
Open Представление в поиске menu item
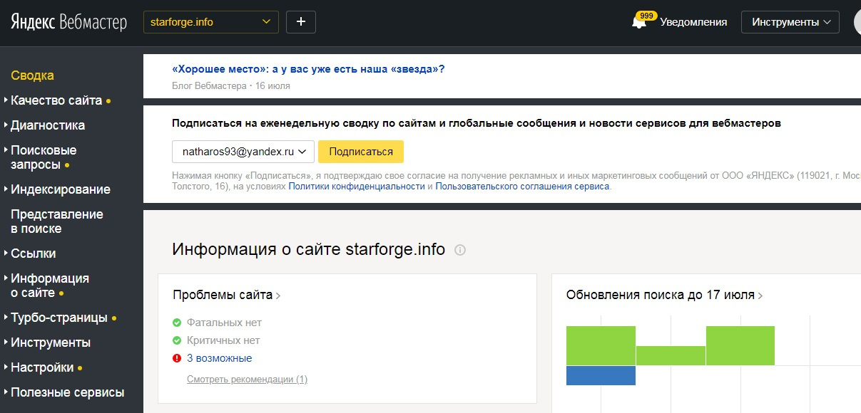57,221
